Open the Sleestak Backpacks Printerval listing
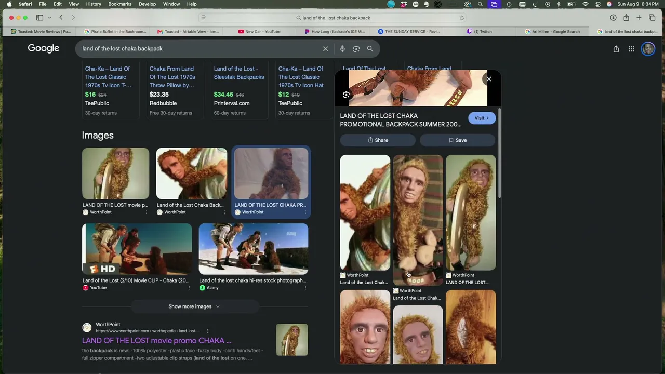This screenshot has height=374, width=665. (x=239, y=73)
